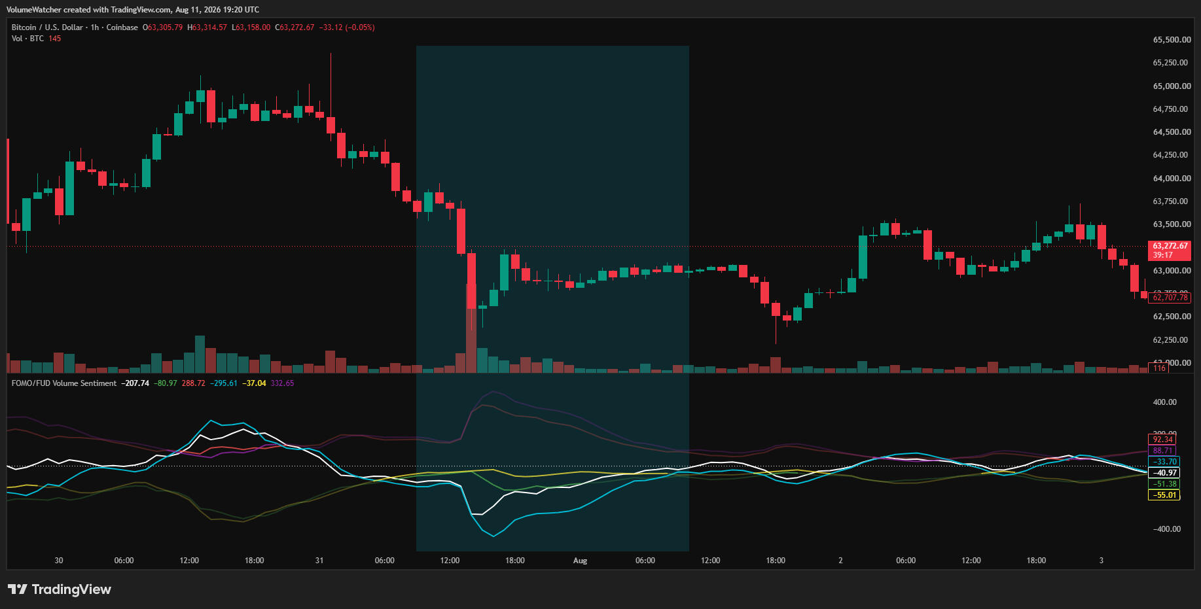This screenshot has width=1201, height=609.
Task: Click the TradingView logo
Action: click(x=60, y=589)
